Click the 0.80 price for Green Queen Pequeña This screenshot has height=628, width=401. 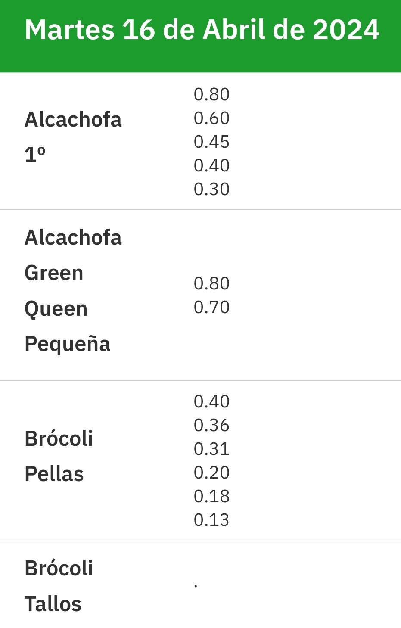pos(211,283)
